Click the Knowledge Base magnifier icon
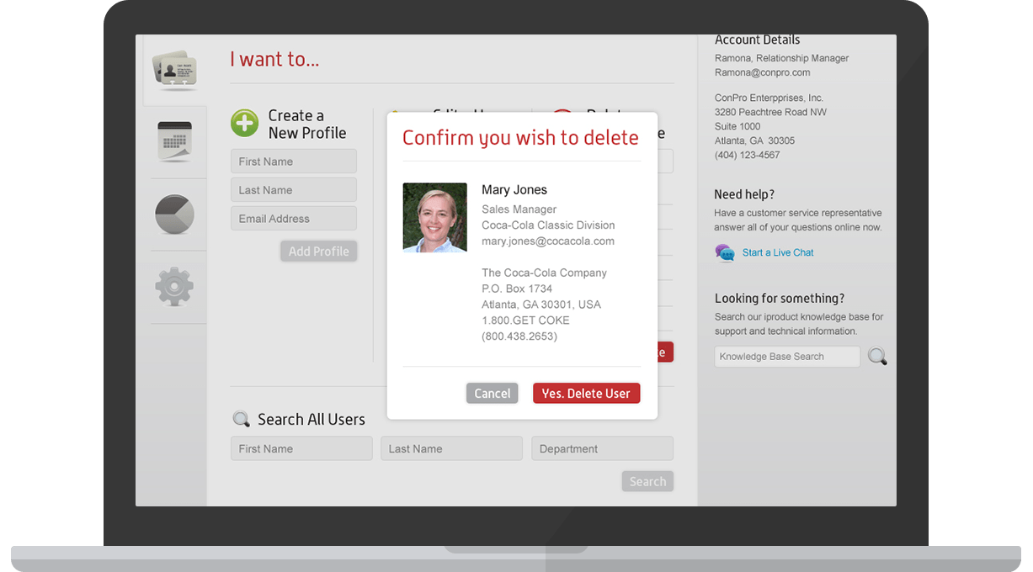Screen dimensions: 1033x572 click(x=877, y=357)
